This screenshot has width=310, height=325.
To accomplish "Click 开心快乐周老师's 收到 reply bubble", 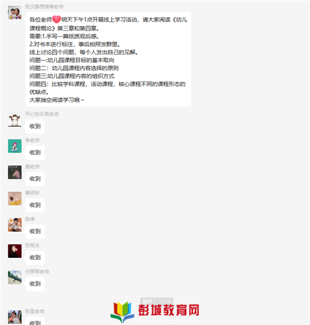I will 35,127.
